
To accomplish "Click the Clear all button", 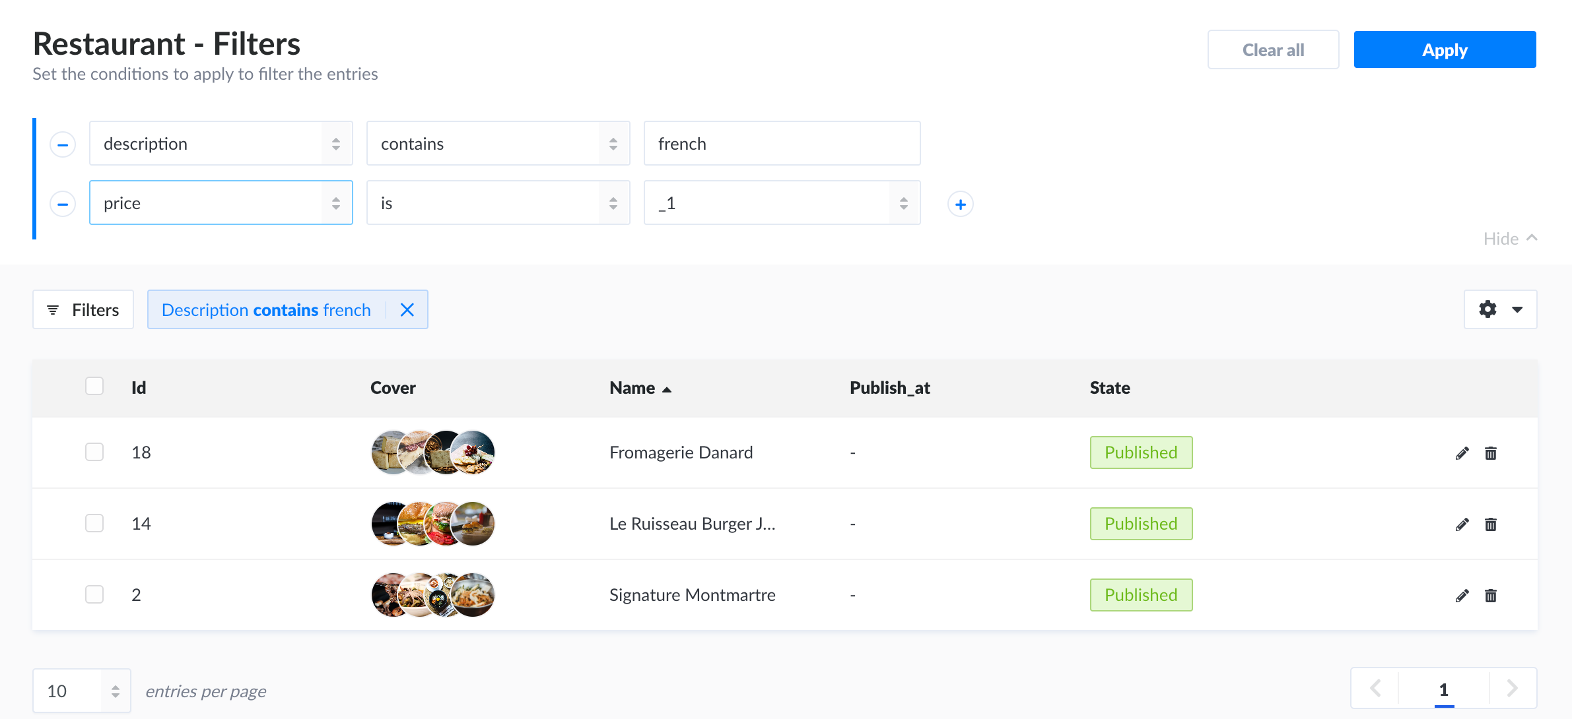I will coord(1273,49).
